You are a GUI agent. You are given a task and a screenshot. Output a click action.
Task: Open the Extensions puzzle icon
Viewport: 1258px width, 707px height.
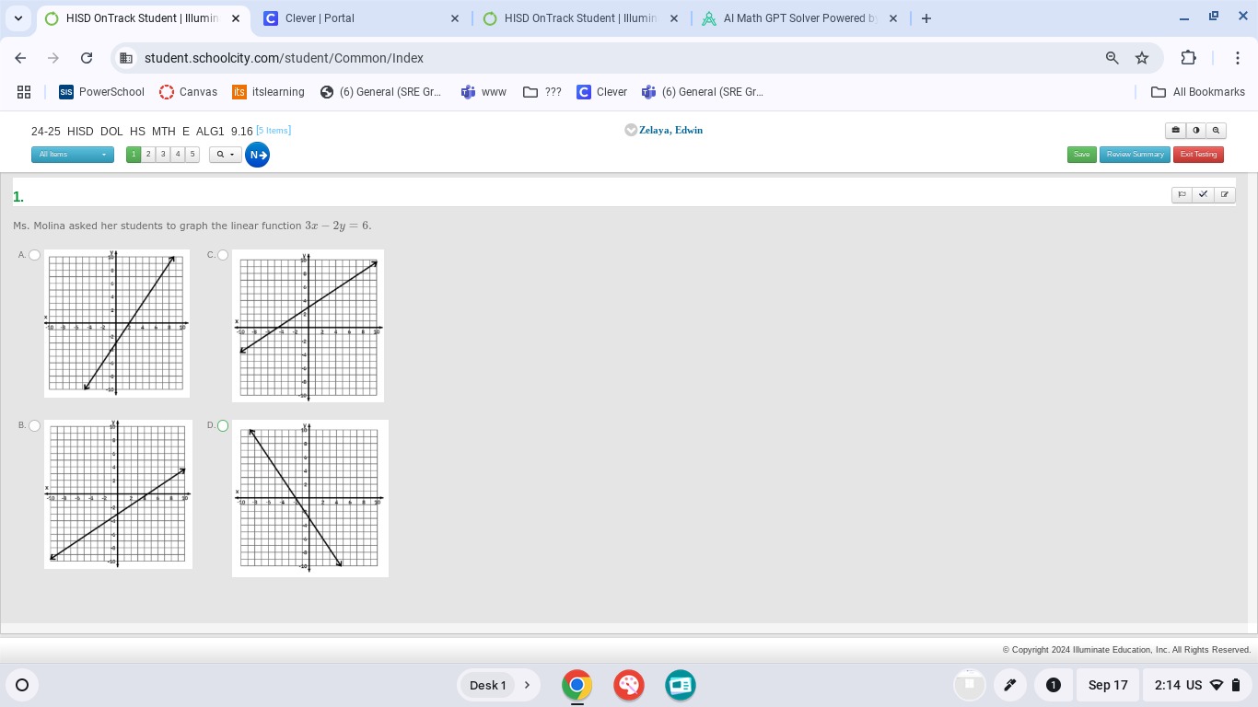tap(1189, 58)
